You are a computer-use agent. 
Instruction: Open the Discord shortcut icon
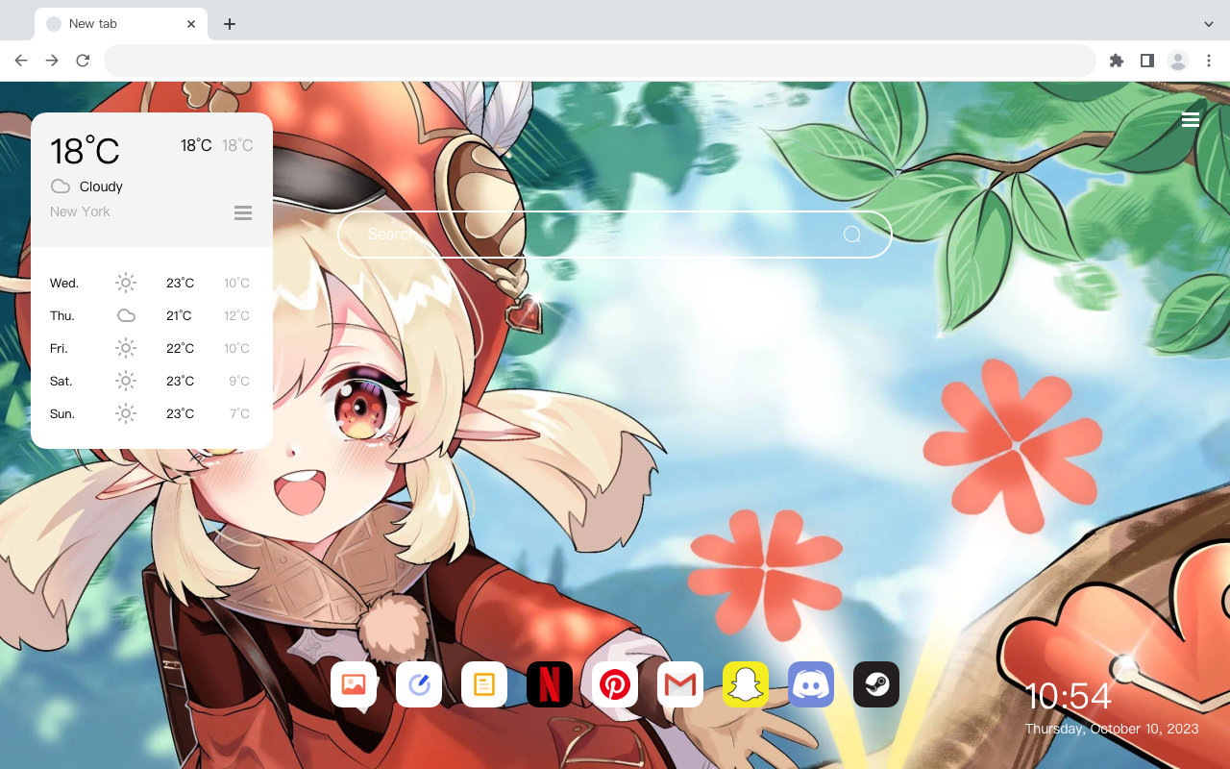811,684
